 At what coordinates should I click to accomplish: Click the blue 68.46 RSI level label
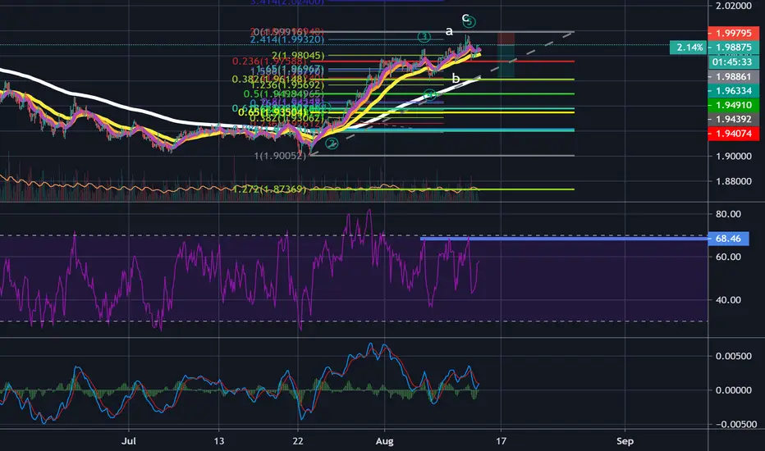click(x=728, y=239)
